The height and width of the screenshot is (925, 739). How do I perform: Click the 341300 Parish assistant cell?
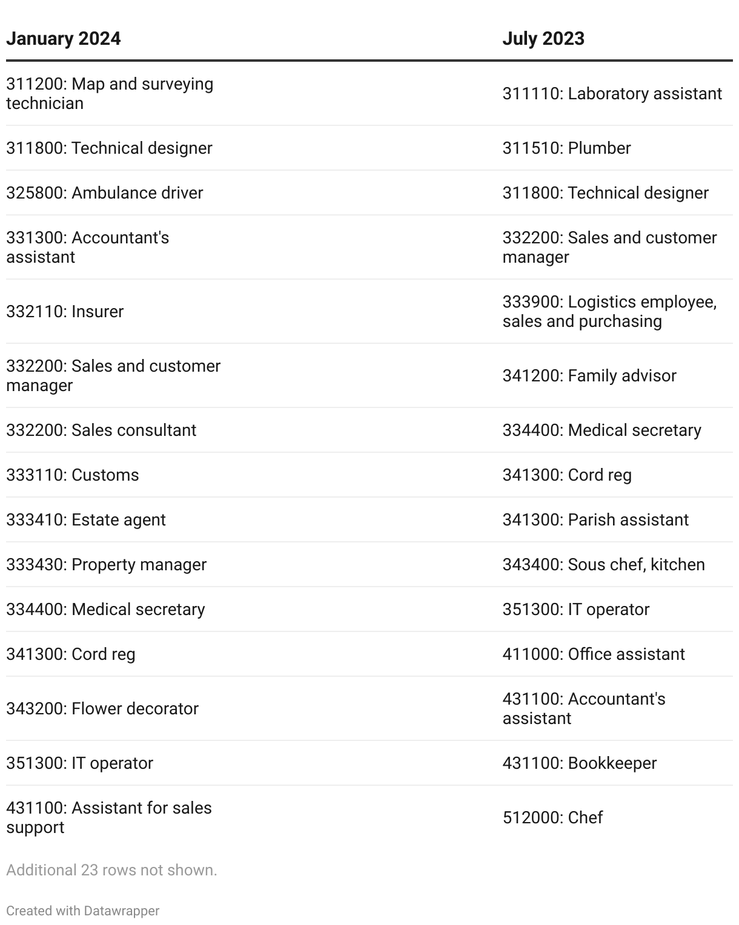click(595, 520)
